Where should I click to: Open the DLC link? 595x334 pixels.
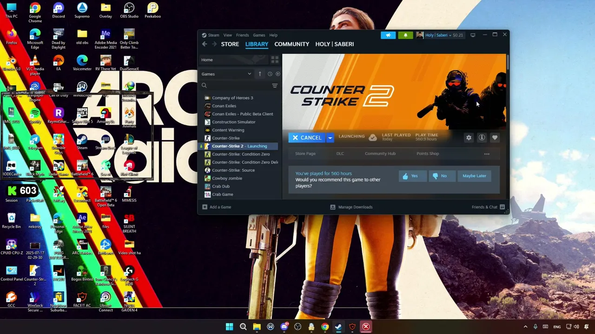pos(340,154)
